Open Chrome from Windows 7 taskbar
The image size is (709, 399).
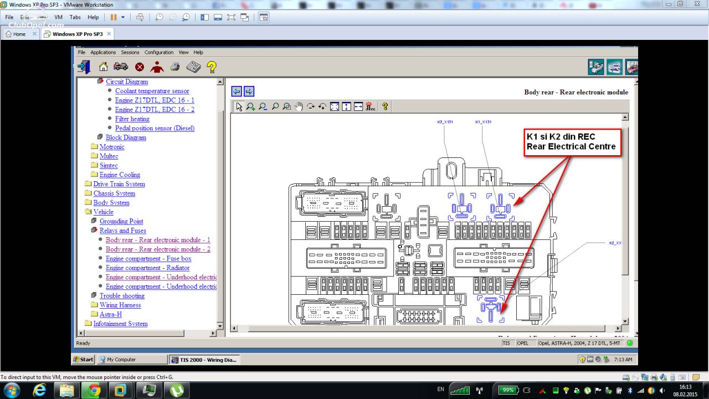(x=94, y=390)
